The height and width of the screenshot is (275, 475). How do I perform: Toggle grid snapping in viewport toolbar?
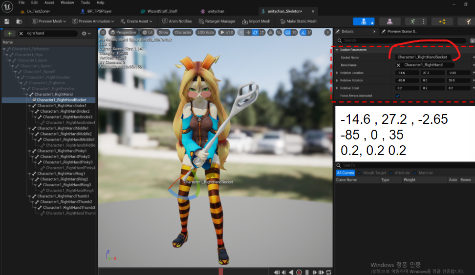[287, 32]
